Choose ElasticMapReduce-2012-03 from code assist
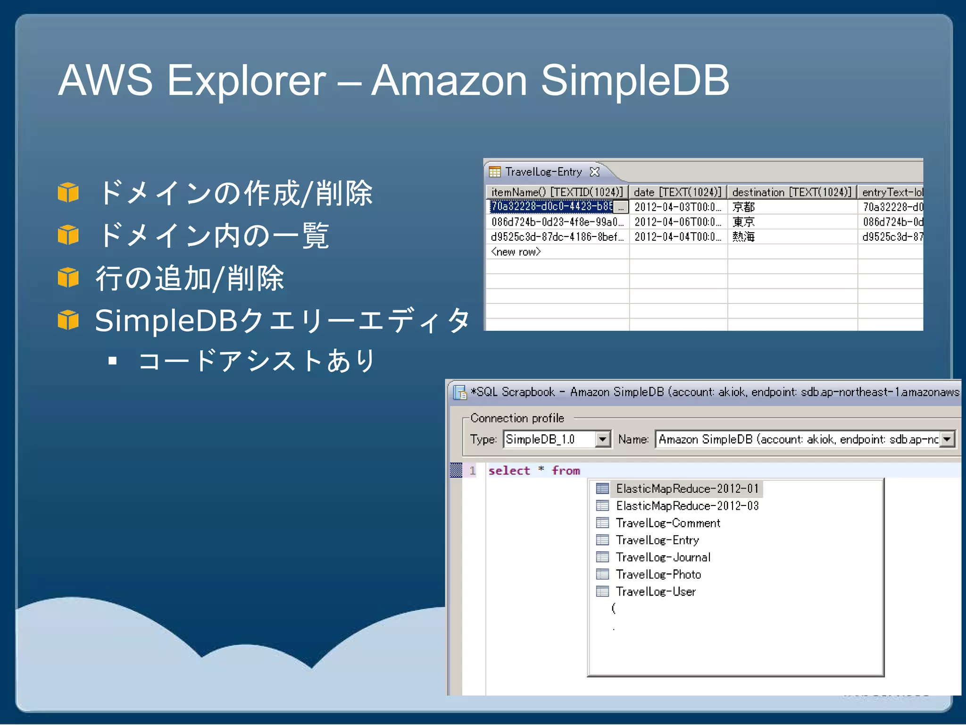 tap(687, 506)
